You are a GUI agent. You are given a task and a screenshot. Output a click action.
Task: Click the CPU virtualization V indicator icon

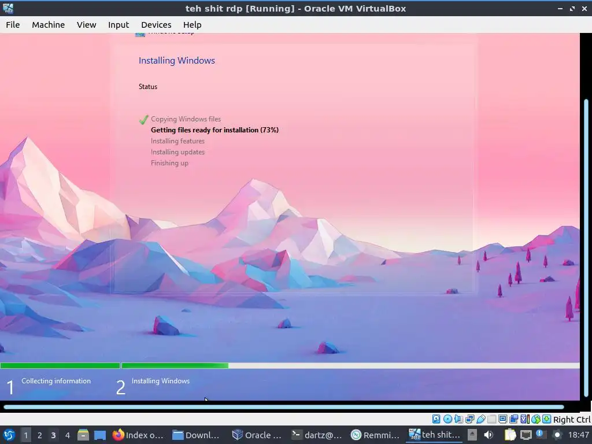[x=525, y=419]
